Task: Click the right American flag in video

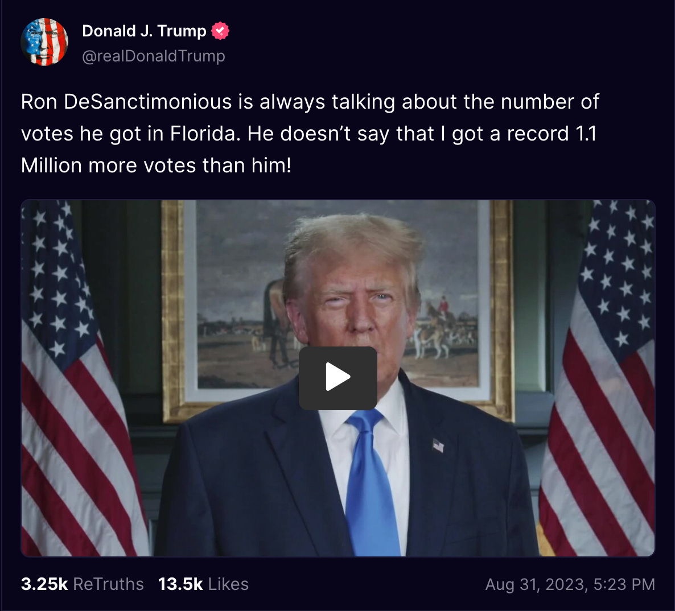Action: tap(598, 379)
